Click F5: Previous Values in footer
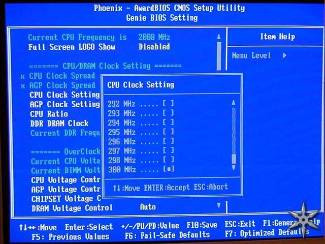This screenshot has height=244, width=325. [x=71, y=237]
